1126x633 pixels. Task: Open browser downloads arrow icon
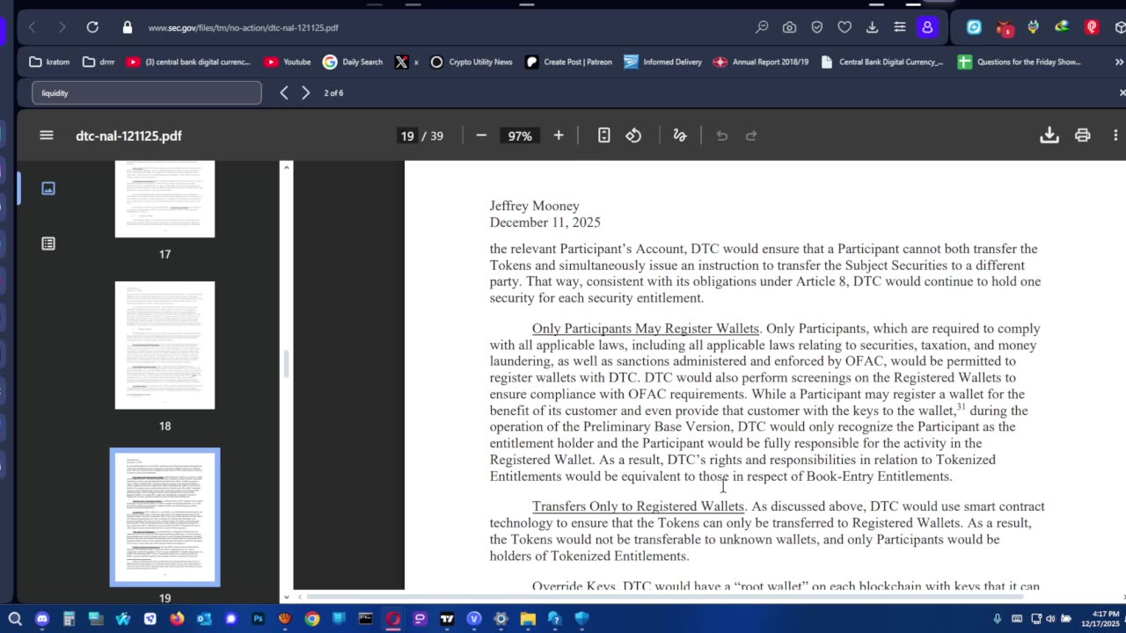872,27
